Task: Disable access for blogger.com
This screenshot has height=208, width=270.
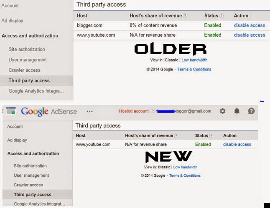Action: pos(250,25)
